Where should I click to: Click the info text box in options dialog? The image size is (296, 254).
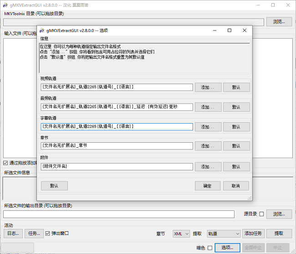coord(144,58)
